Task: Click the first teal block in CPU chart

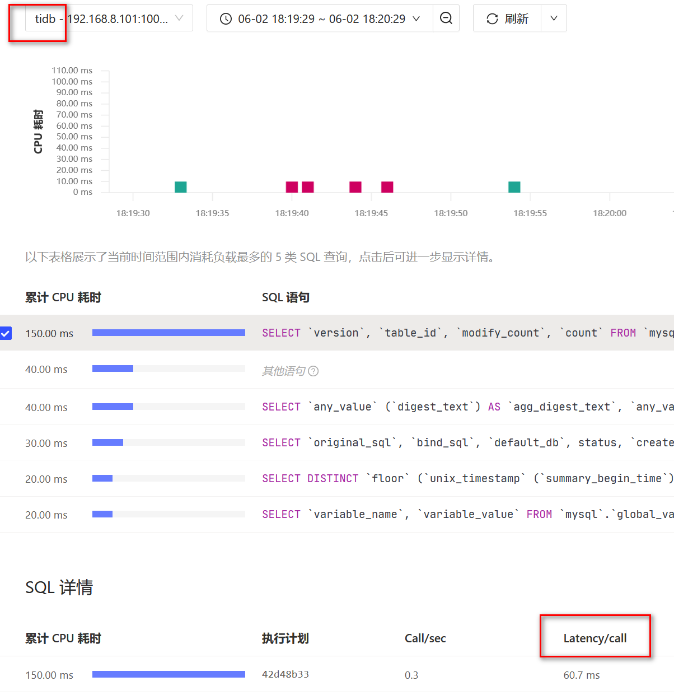Action: (x=180, y=187)
